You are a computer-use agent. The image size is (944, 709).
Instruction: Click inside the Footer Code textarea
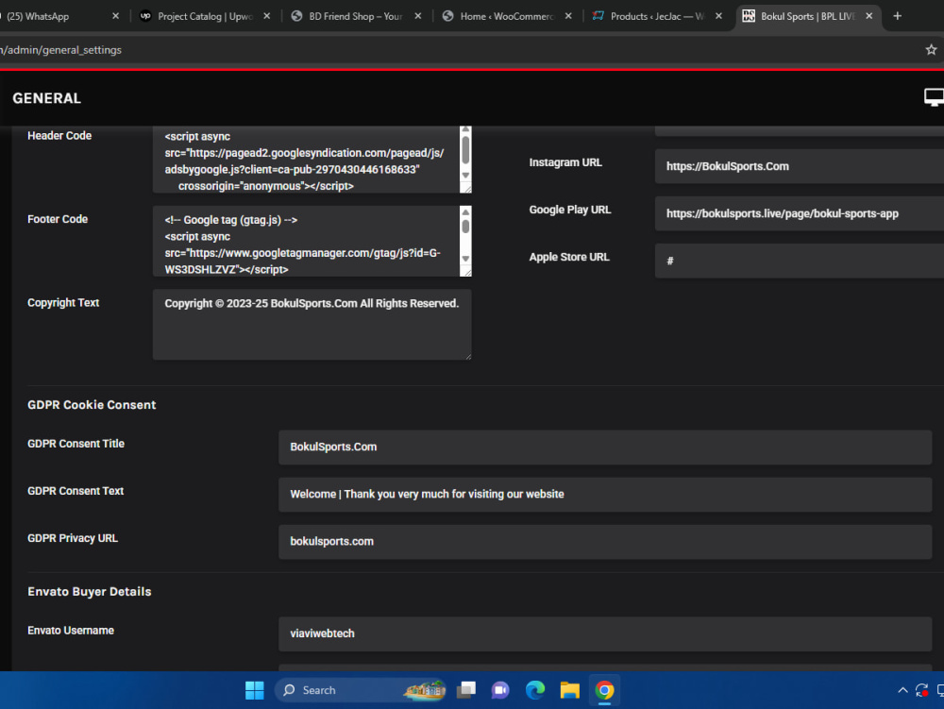point(306,242)
